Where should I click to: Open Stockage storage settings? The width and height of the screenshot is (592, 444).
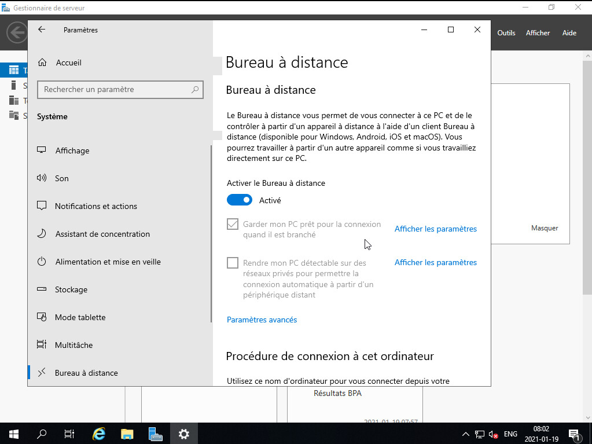point(71,289)
